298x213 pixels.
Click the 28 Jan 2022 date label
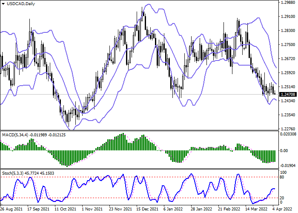click(x=202, y=209)
